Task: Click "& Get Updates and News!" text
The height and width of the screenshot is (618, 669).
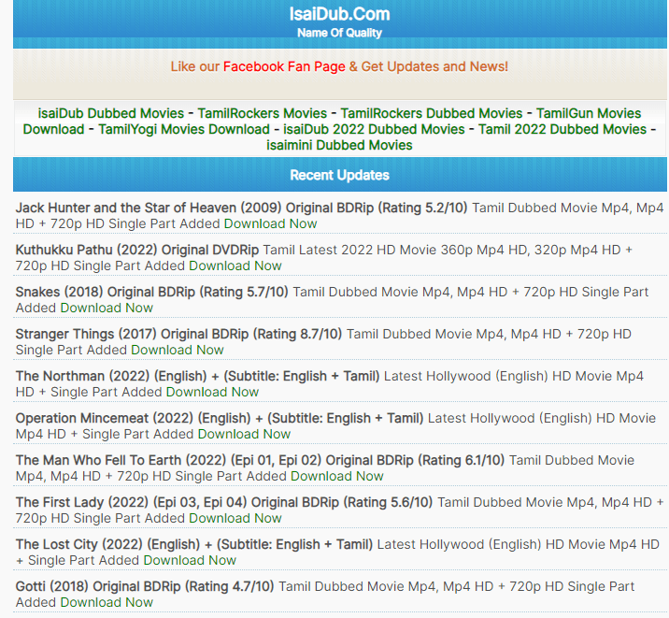Action: click(x=428, y=66)
